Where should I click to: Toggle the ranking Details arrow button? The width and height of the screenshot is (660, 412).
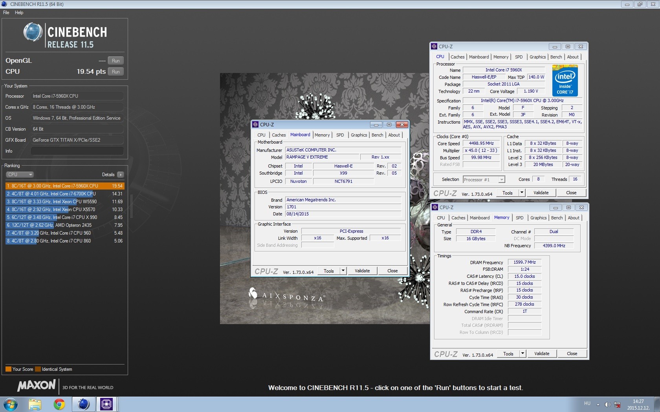(120, 175)
